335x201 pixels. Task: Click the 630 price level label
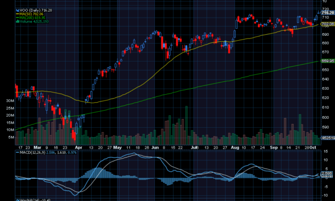pyautogui.click(x=325, y=88)
